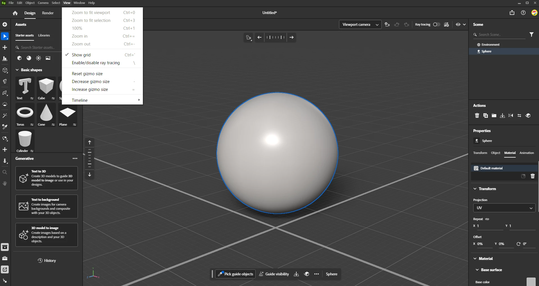Toggle Pick guide objects
This screenshot has width=539, height=286.
[236, 274]
